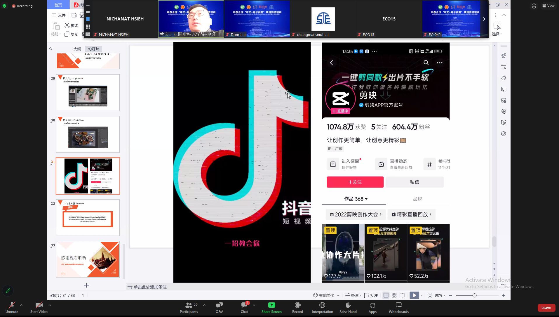This screenshot has width=559, height=317.
Task: Click the green meeting security shield icon
Action: tap(4, 6)
